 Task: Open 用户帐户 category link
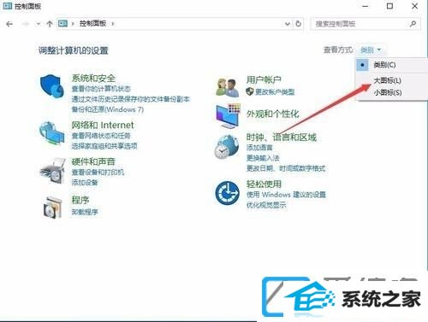coord(264,79)
